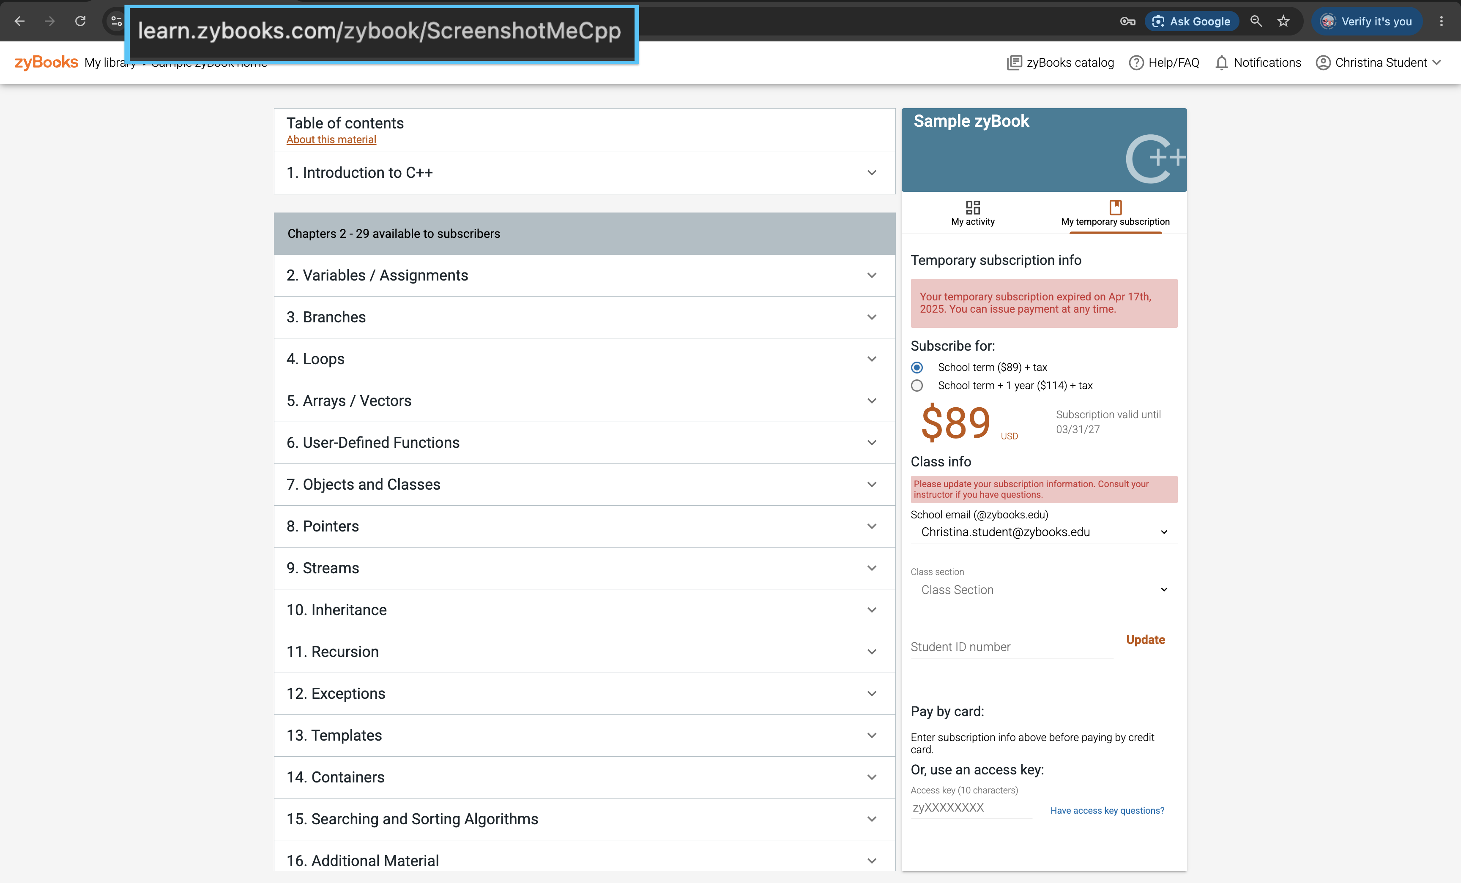Click the Student ID number field

coord(1012,647)
